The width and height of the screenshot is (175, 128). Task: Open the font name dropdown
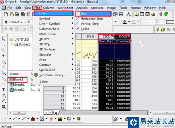pyautogui.click(x=25, y=22)
